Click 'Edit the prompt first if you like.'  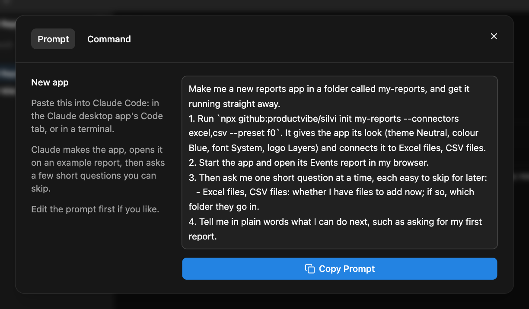(95, 209)
